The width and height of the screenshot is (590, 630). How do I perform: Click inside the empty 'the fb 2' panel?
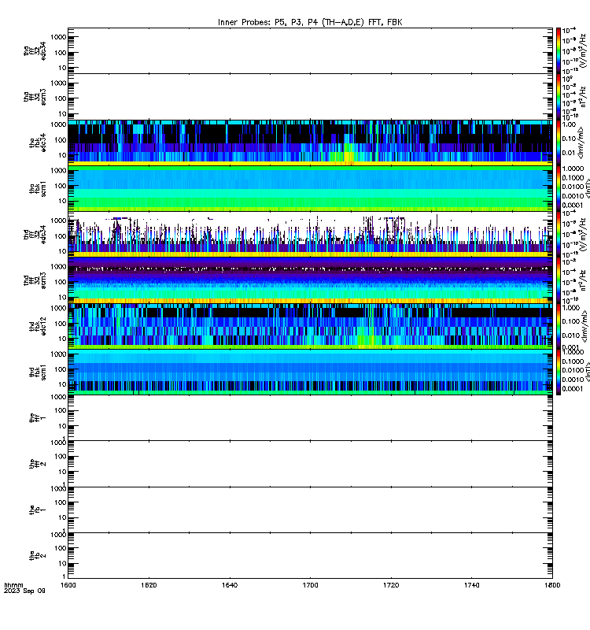(x=310, y=556)
